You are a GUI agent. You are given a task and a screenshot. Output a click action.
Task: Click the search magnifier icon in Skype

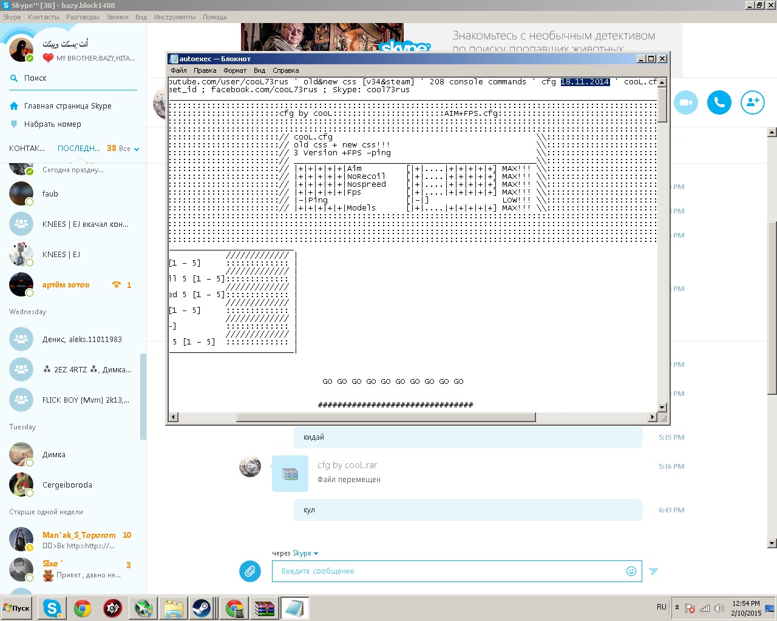point(14,78)
